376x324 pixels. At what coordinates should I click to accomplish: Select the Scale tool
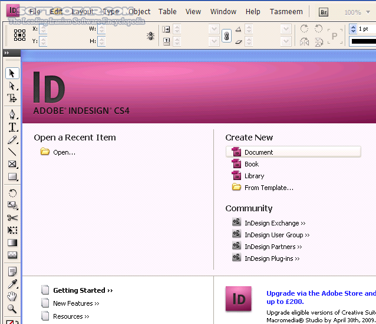click(x=12, y=205)
